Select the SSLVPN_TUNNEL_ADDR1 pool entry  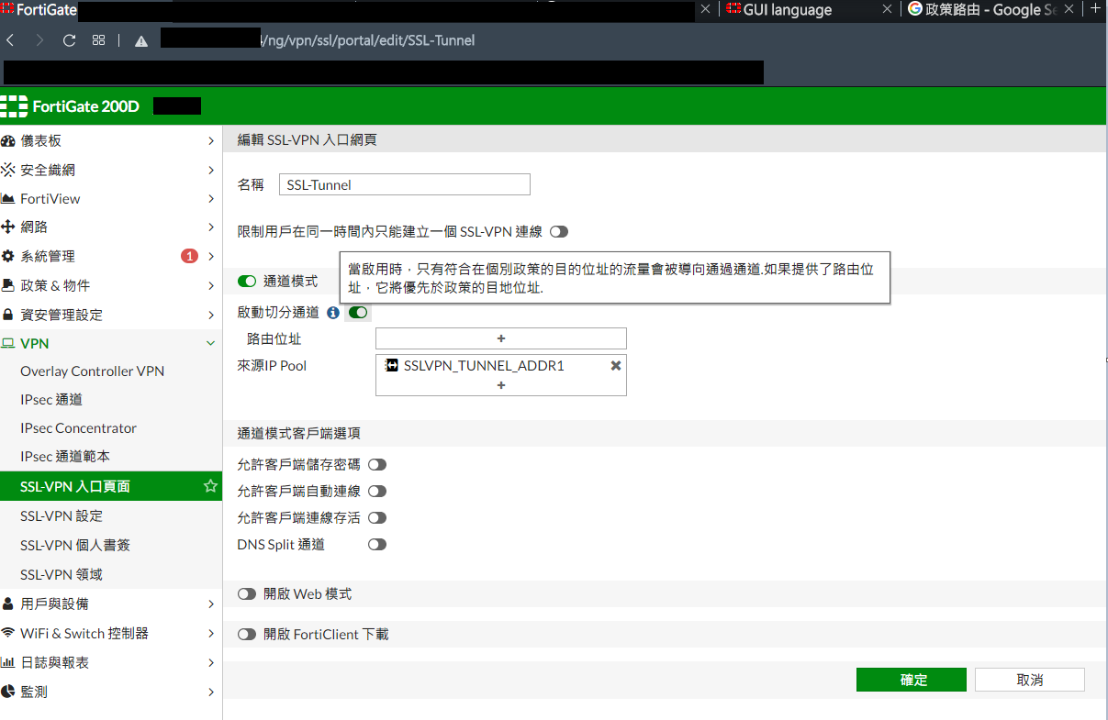(484, 365)
